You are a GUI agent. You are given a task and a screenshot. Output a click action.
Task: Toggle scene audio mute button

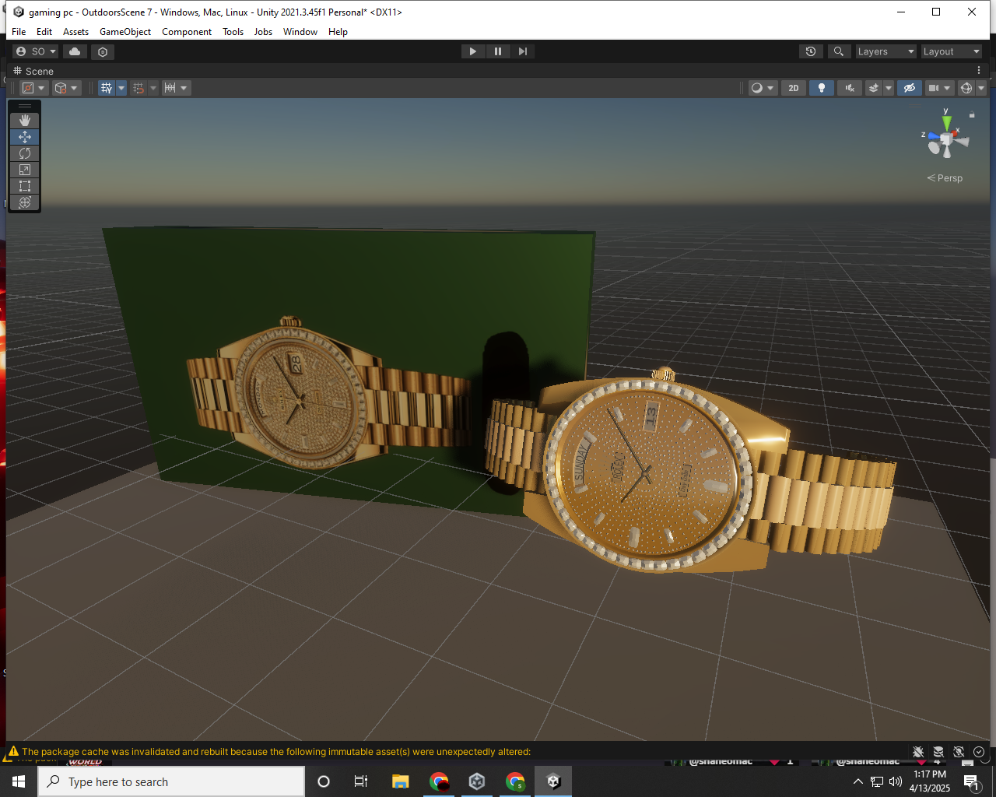(850, 88)
